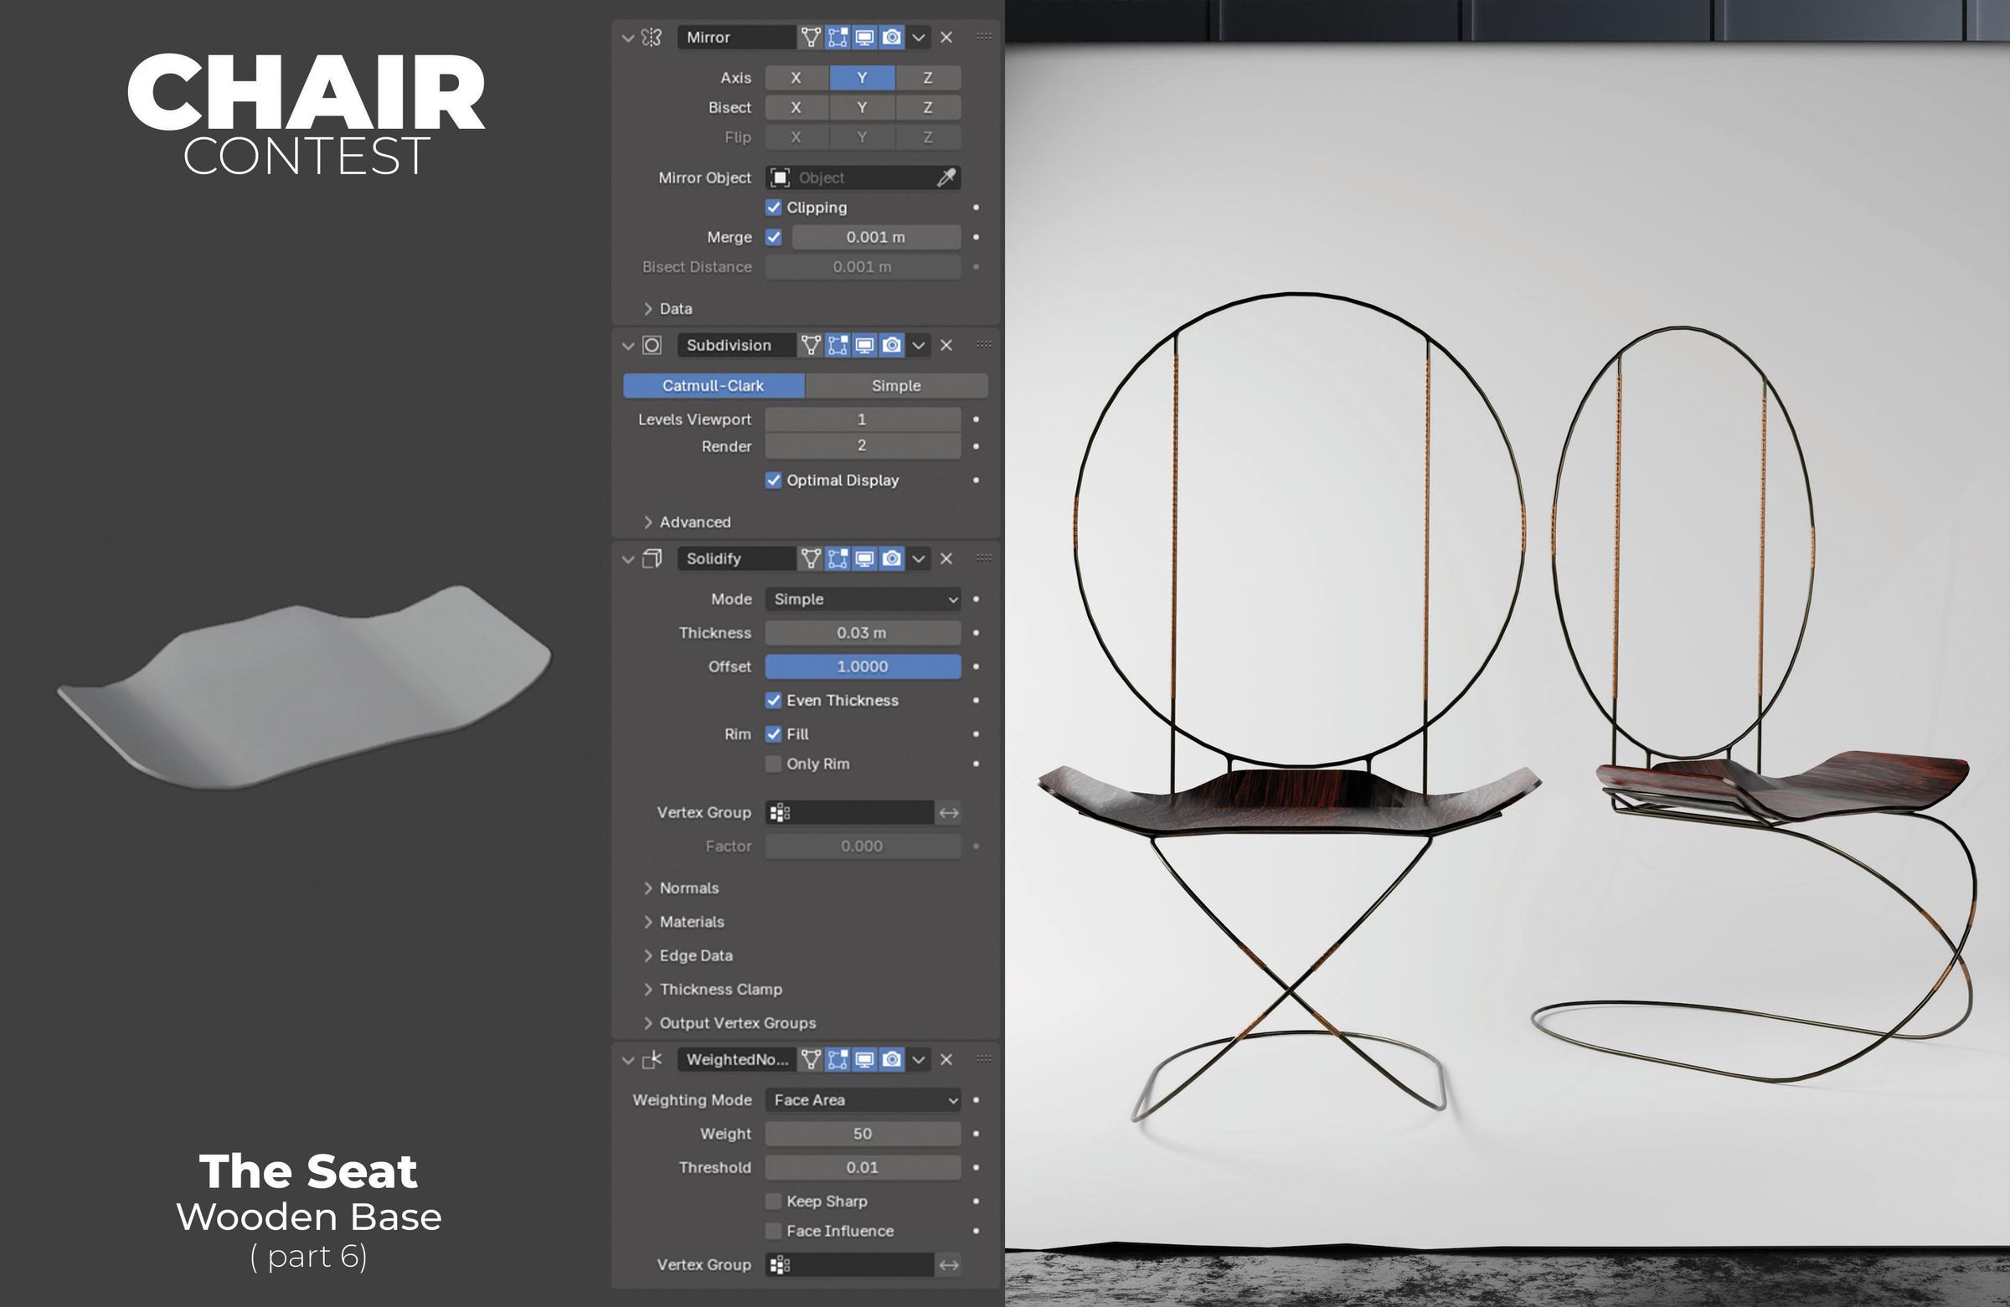Remove the Solidify modifier with X

coord(946,559)
